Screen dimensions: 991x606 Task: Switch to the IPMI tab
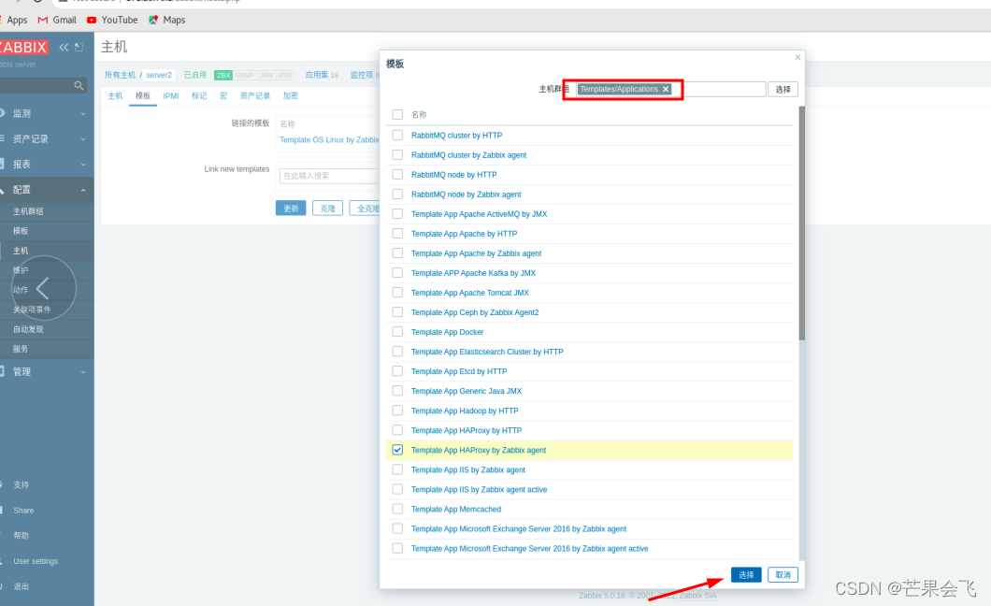pos(171,96)
